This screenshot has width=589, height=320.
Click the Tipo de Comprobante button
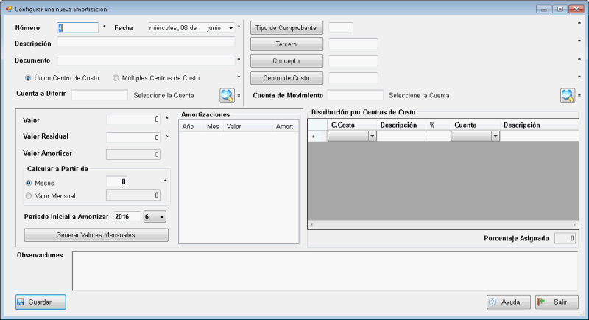pyautogui.click(x=286, y=27)
